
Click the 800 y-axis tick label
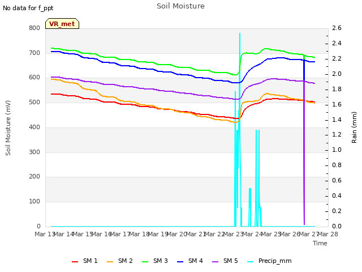coord(35,28)
